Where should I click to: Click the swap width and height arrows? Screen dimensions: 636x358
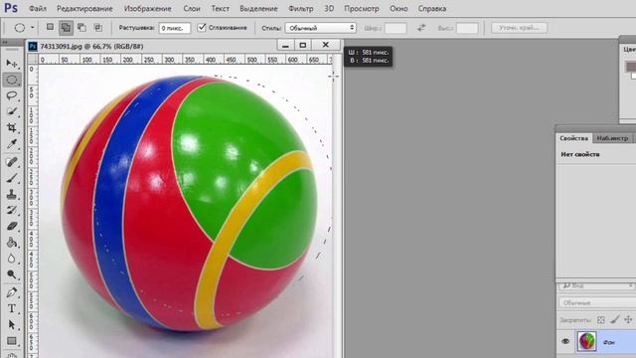pyautogui.click(x=421, y=28)
